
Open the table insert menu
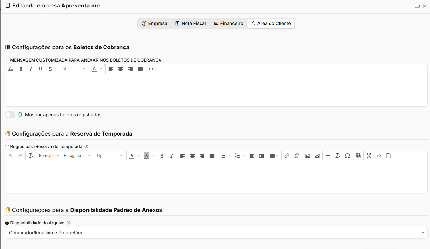pyautogui.click(x=274, y=156)
